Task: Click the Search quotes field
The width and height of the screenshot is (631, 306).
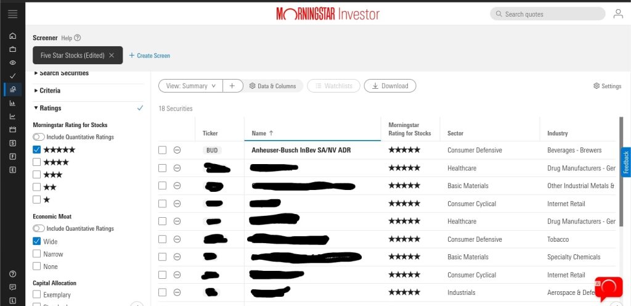Action: (548, 14)
